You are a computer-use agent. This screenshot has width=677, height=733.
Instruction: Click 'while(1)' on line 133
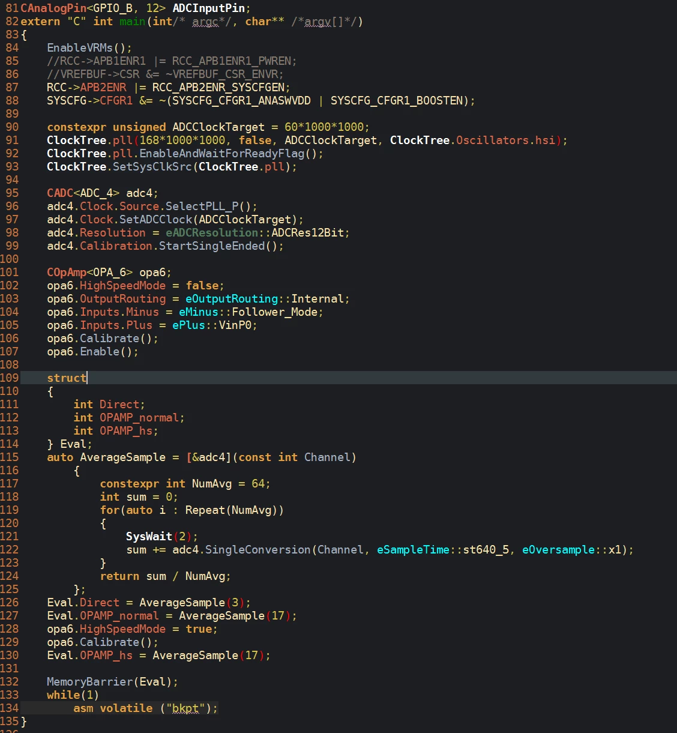(73, 695)
